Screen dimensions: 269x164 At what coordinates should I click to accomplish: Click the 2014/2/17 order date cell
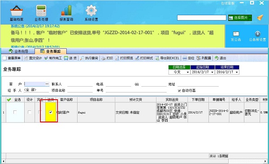[x=198, y=112]
